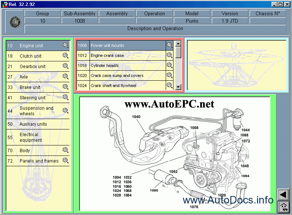
Task: Select group 50 Auxiliary units
Action: click(38, 124)
